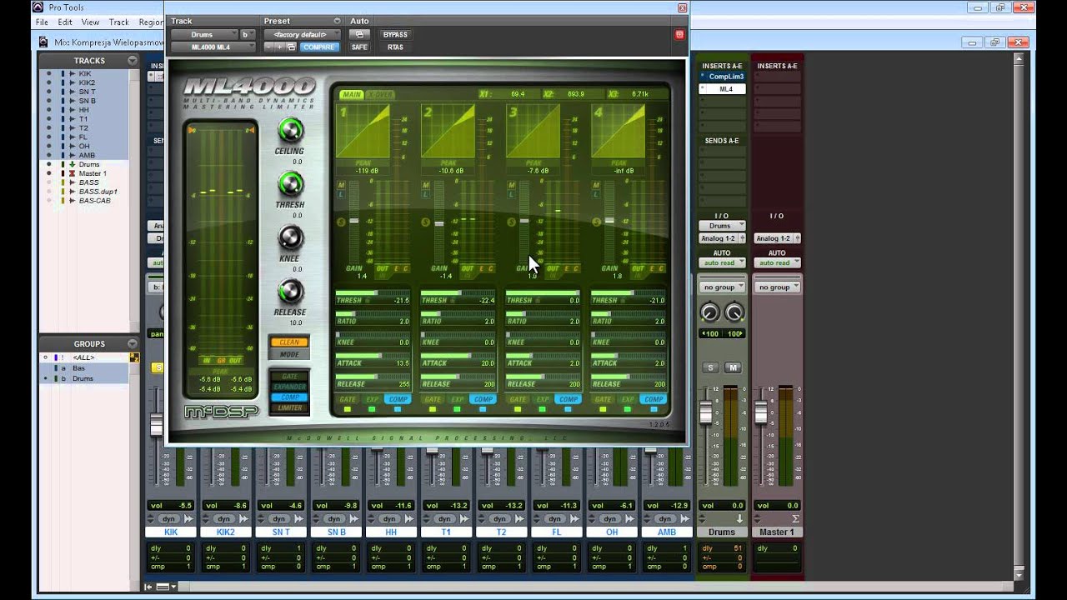
Task: Solo band 4 with its S button
Action: tap(596, 222)
